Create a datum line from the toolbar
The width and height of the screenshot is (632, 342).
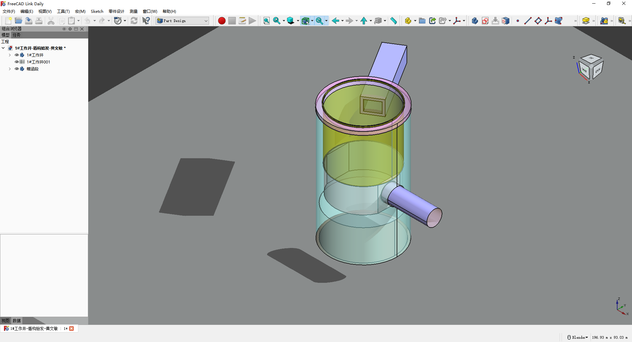coord(528,21)
